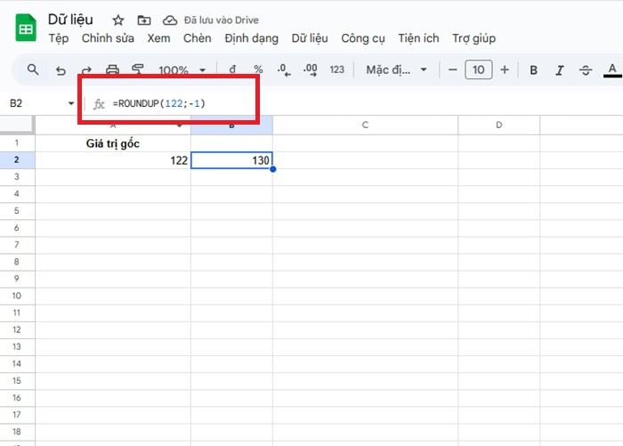The image size is (623, 446).
Task: Open the Chỉnh sửa menu
Action: (108, 38)
